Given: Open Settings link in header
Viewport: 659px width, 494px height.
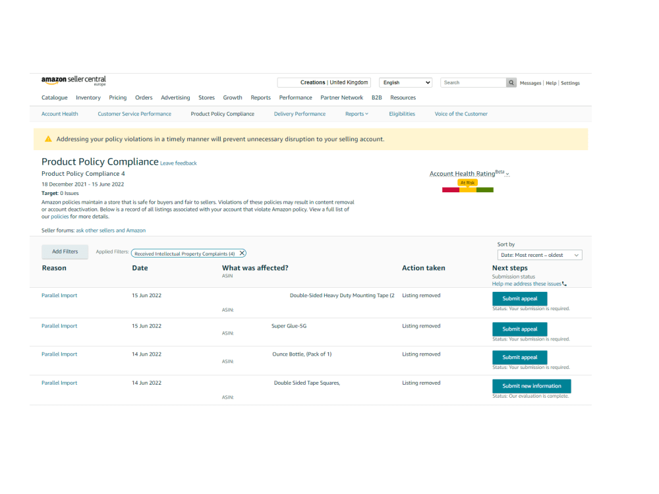Looking at the screenshot, I should (x=570, y=83).
